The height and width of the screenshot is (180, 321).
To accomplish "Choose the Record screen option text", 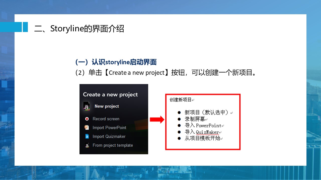I will (106, 119).
